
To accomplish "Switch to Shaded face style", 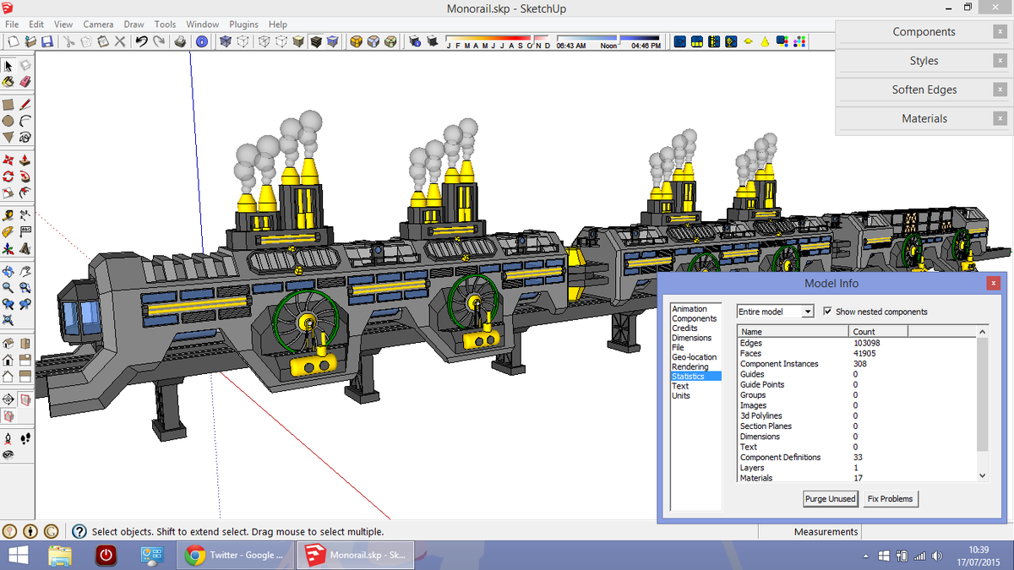I will 298,41.
